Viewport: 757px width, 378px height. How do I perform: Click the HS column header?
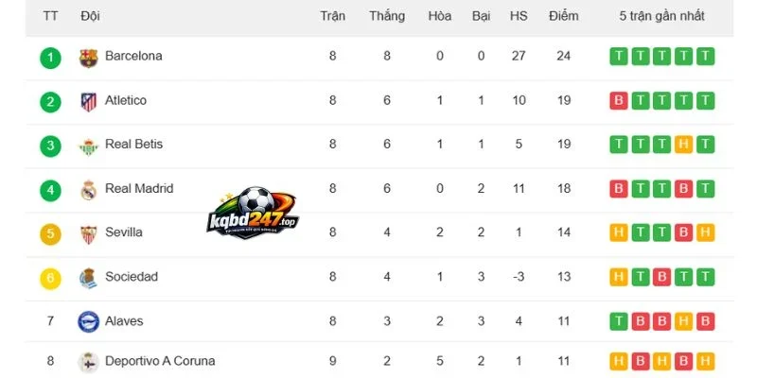(519, 16)
